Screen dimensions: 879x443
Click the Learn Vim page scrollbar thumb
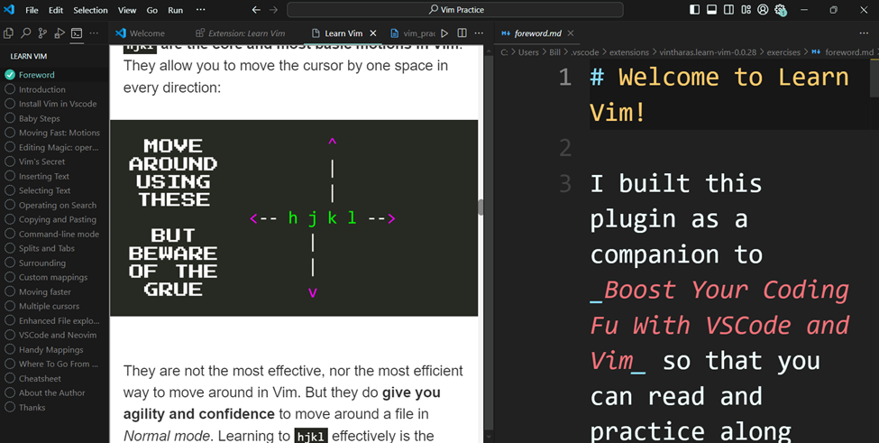[x=481, y=207]
